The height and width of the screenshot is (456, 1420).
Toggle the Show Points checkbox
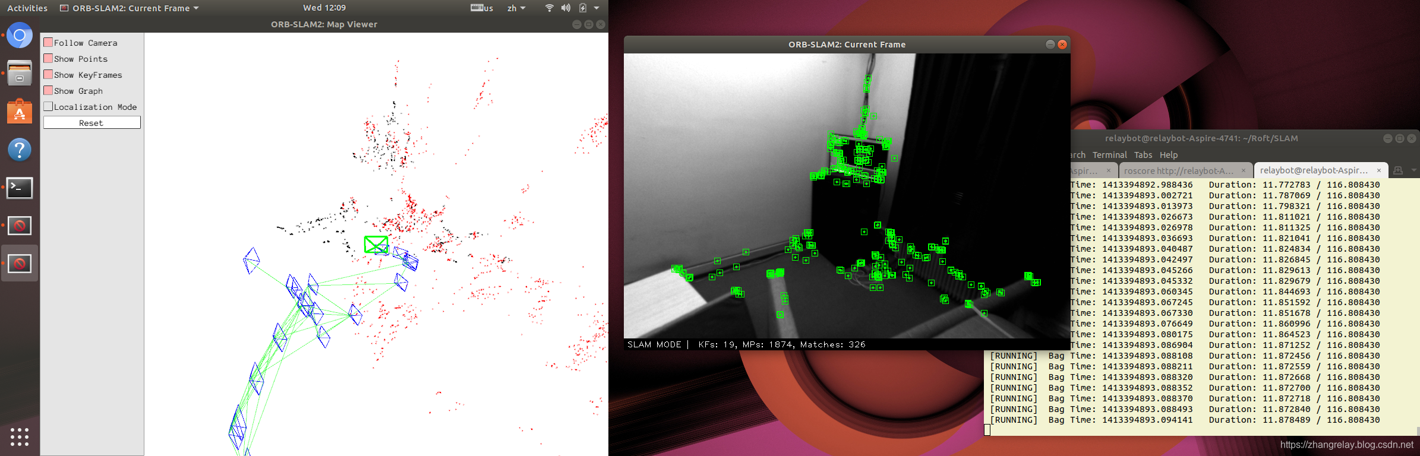pos(48,58)
